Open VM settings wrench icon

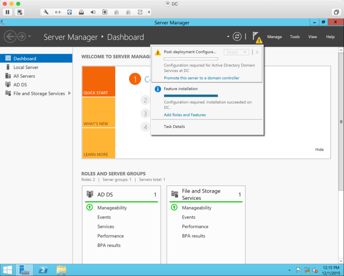46,12
